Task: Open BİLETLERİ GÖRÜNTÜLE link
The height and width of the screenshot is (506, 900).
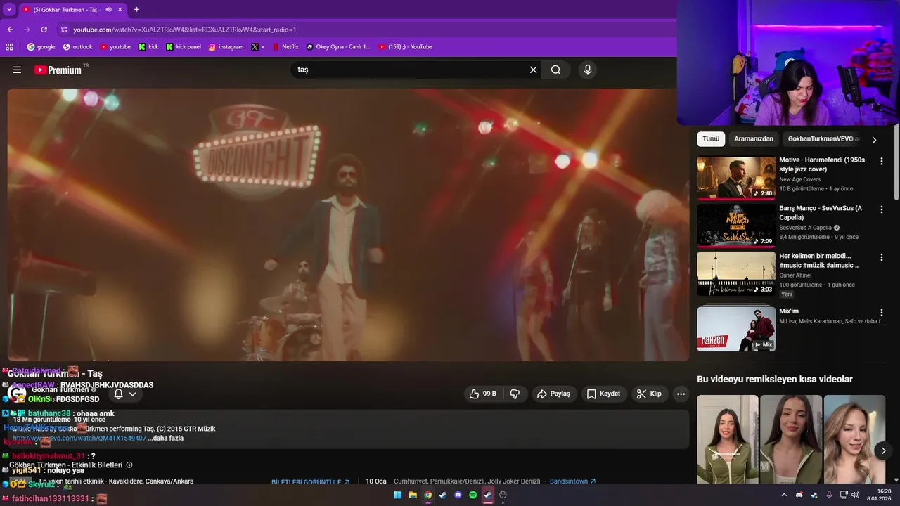Action: tap(311, 481)
